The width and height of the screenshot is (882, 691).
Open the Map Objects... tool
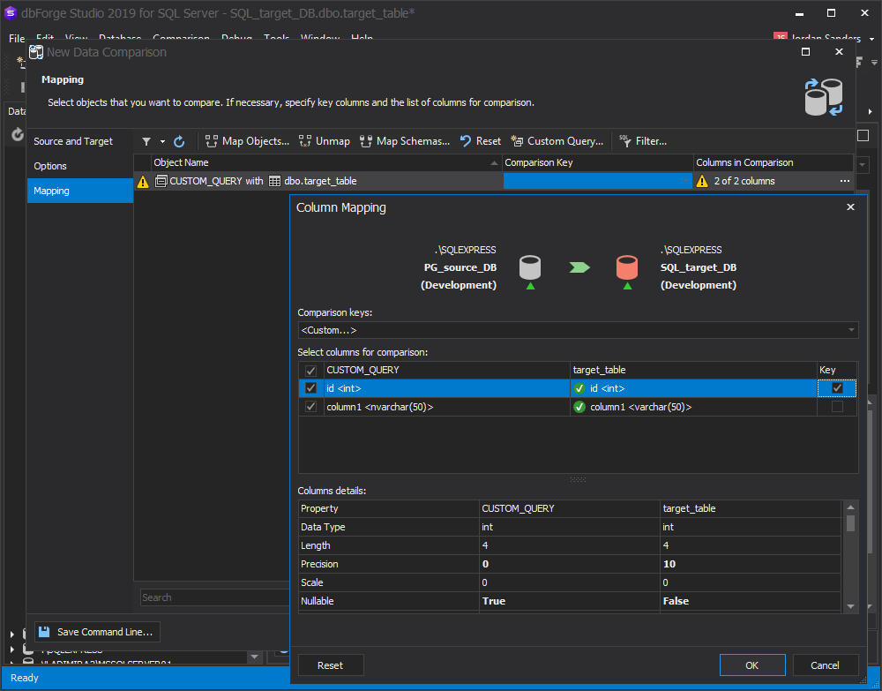click(248, 141)
